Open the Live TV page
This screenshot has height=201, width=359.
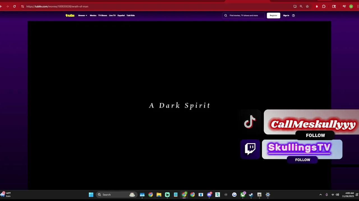click(x=112, y=15)
